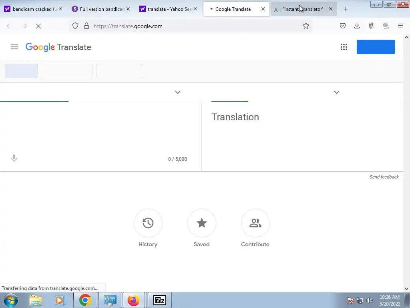Close the bandicam cracked tab
410x308 pixels.
(60, 9)
